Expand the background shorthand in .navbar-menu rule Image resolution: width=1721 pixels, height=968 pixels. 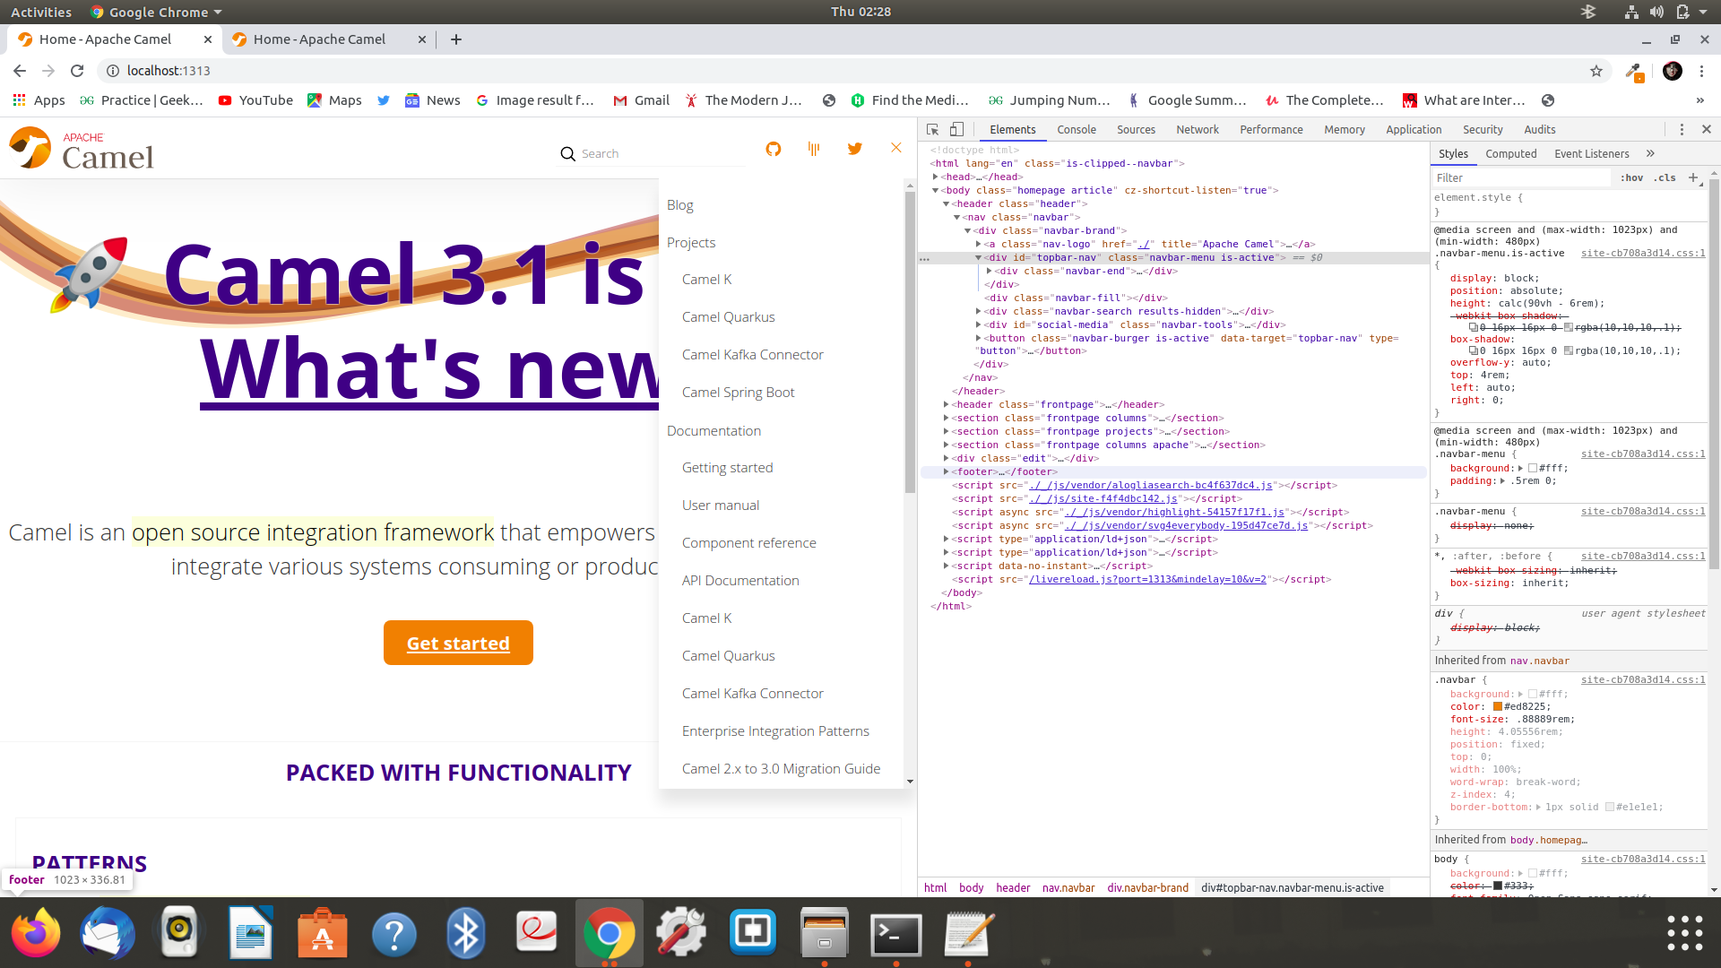1521,468
